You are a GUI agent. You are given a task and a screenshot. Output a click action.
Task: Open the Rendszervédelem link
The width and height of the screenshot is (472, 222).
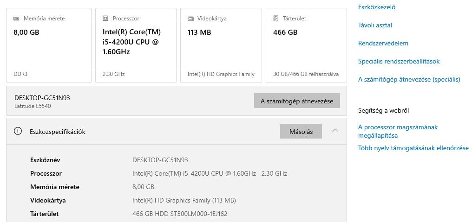point(383,43)
